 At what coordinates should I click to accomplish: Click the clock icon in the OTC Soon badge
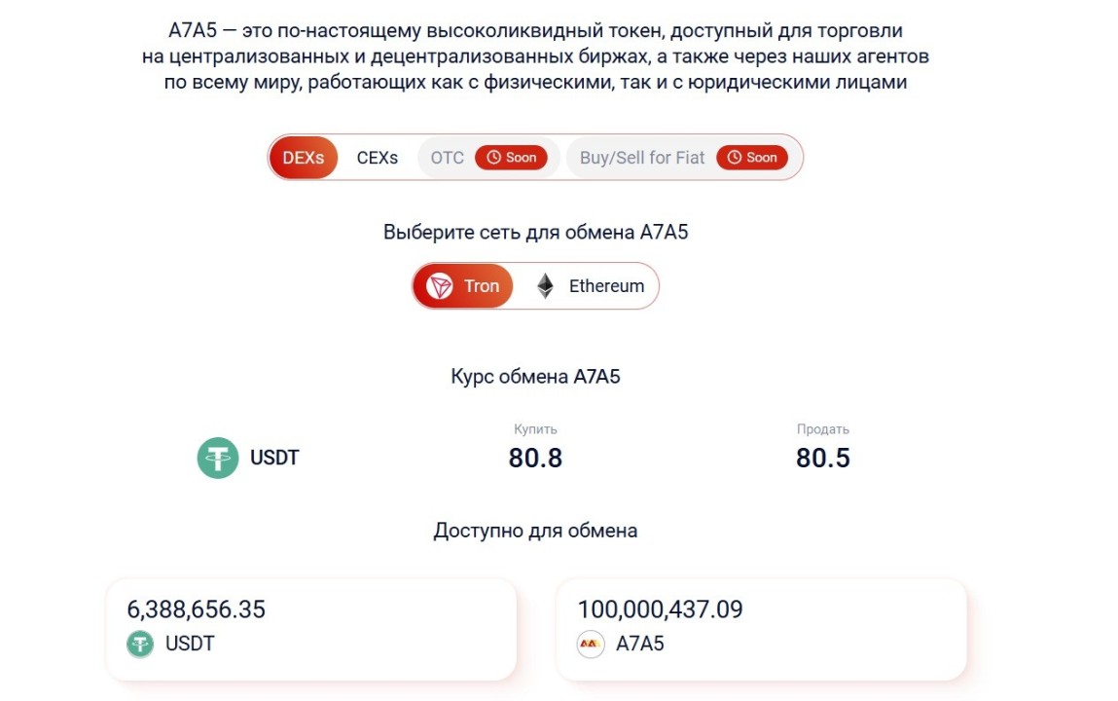493,158
